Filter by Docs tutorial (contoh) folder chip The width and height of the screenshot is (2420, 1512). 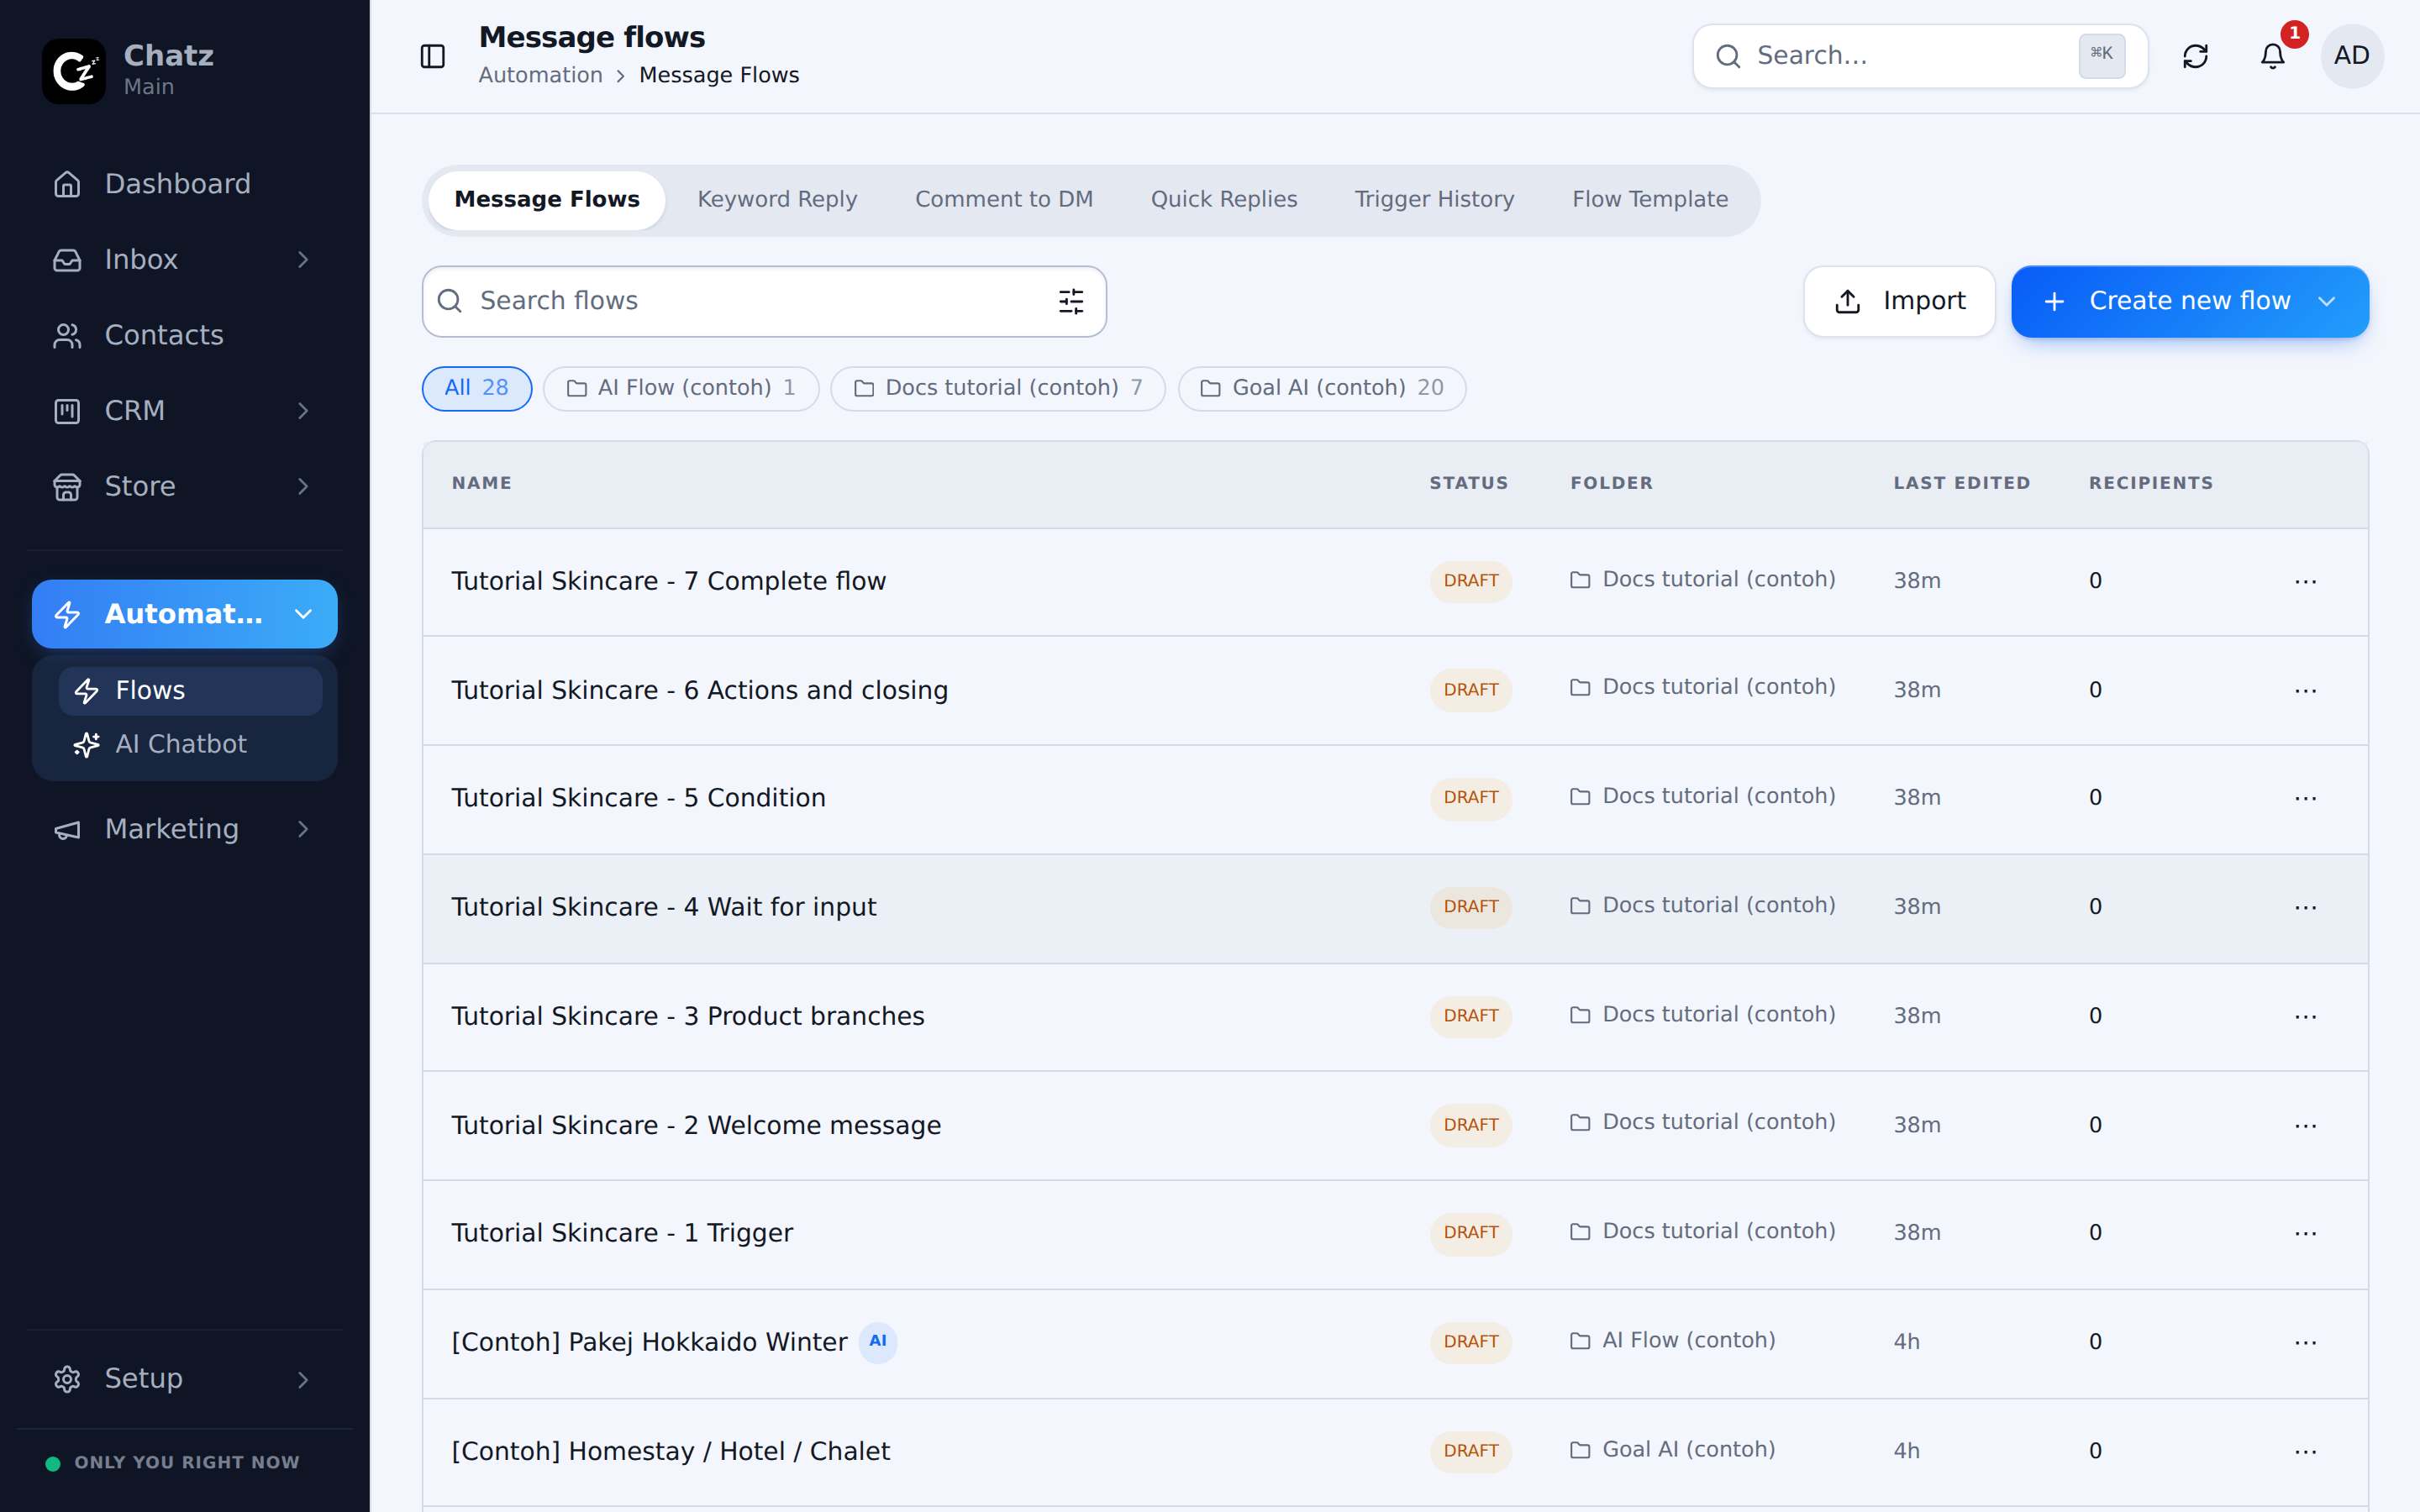click(998, 388)
